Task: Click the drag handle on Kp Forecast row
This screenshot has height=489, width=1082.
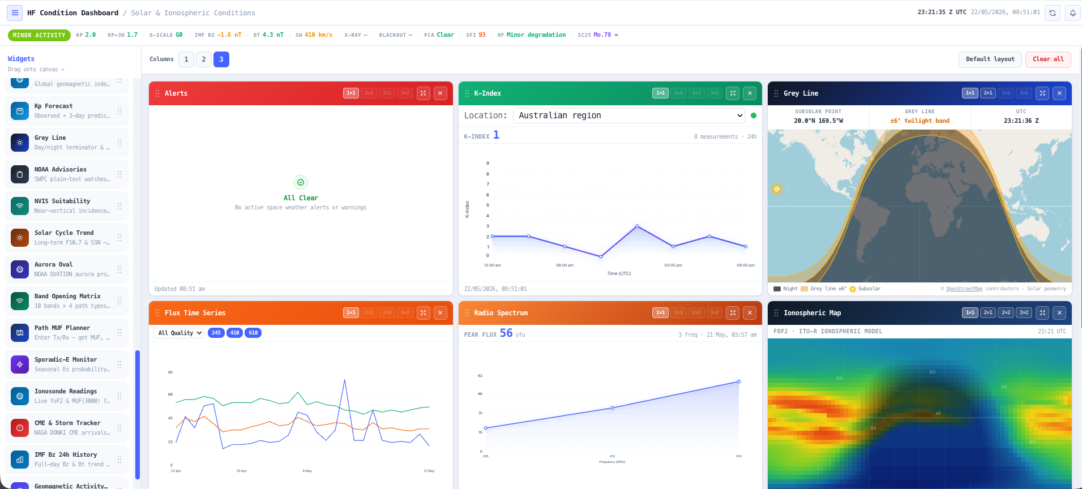Action: (119, 111)
